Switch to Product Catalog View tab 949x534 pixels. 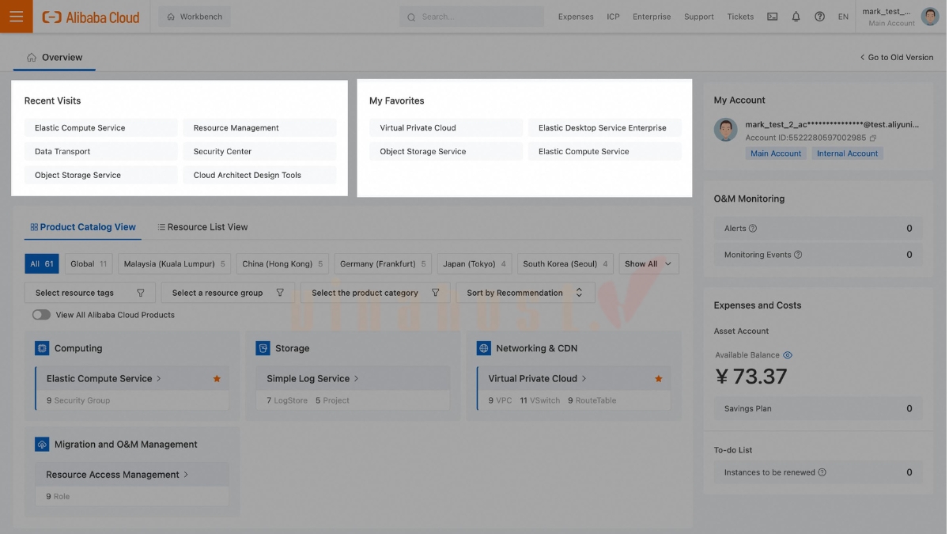[x=83, y=227]
